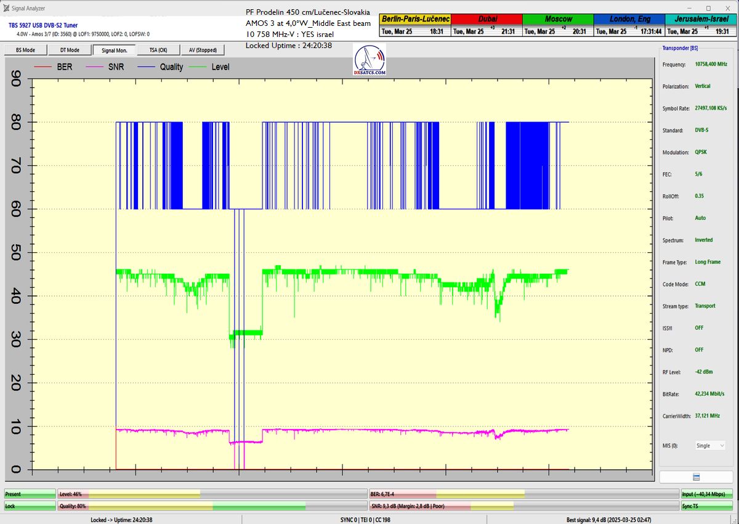This screenshot has width=739, height=524.
Task: Switch to BS Mode tab
Action: [25, 50]
